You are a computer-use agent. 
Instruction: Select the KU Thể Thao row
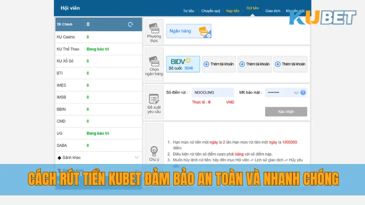point(99,49)
